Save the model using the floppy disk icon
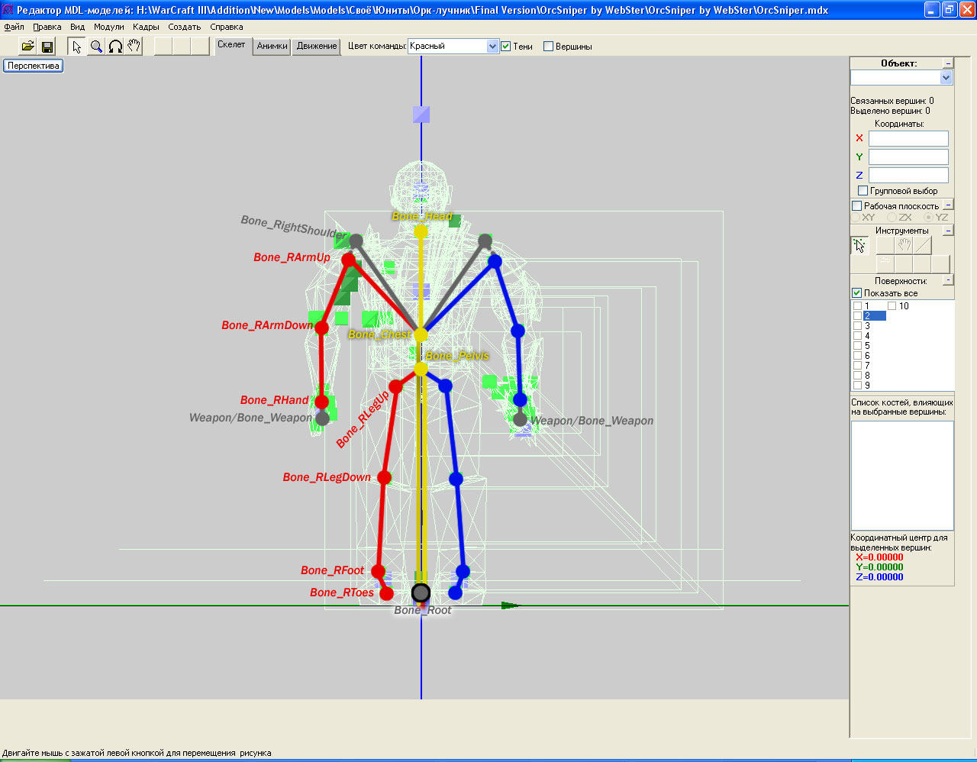Image resolution: width=977 pixels, height=762 pixels. coord(47,47)
